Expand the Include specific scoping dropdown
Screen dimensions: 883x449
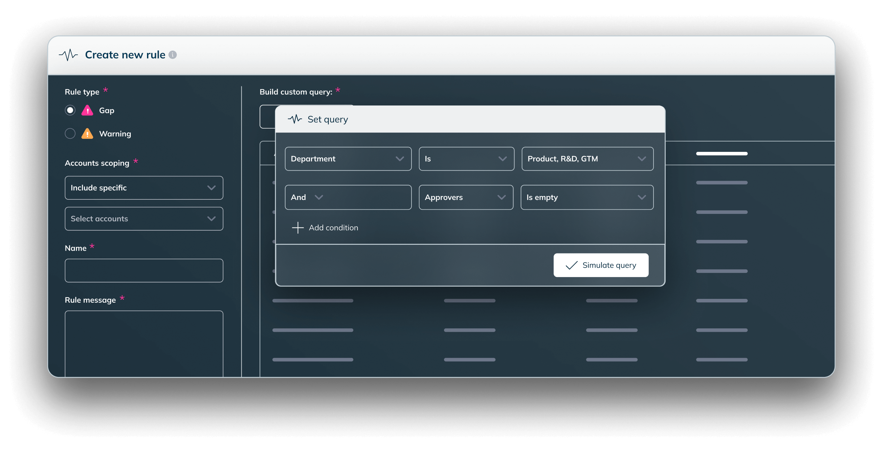pyautogui.click(x=144, y=188)
